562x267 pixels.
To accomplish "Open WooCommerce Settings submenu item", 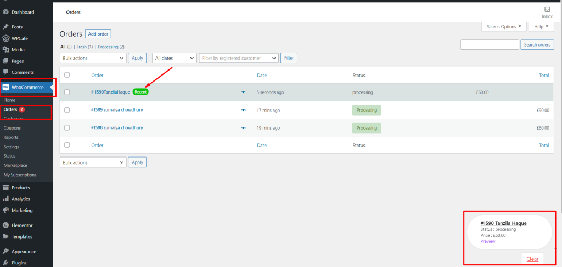I will click(x=12, y=147).
